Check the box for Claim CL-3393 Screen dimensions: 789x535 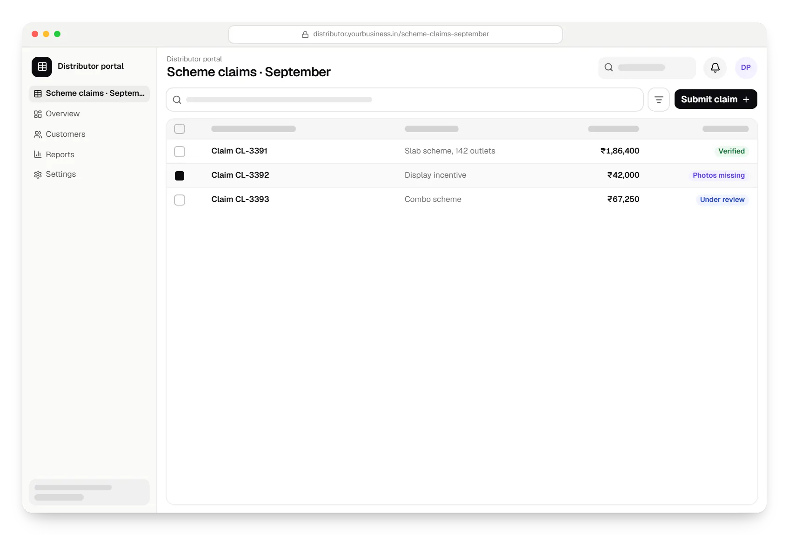180,200
